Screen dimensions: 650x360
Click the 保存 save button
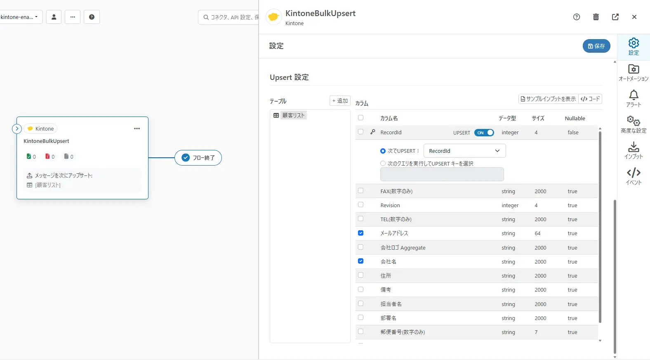(596, 46)
